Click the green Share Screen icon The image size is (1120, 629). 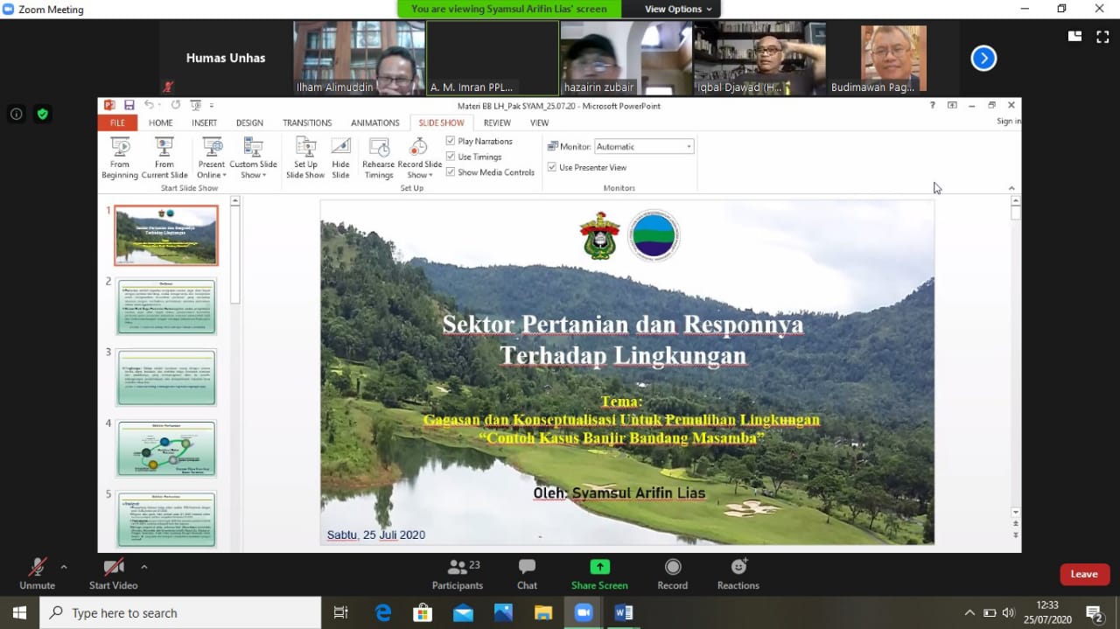pyautogui.click(x=599, y=567)
